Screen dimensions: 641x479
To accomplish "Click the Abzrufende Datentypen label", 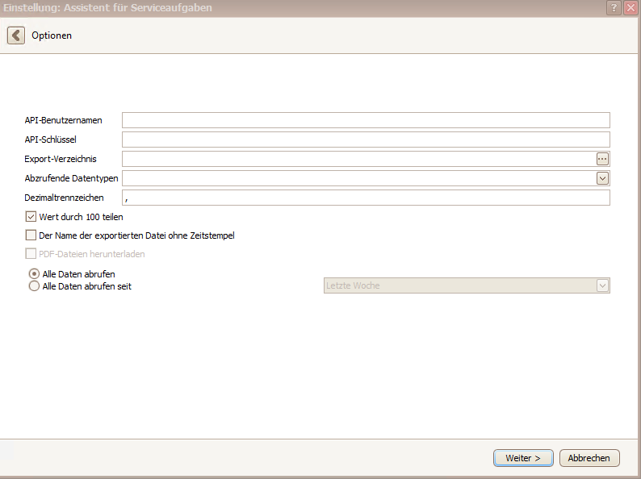I will click(71, 178).
